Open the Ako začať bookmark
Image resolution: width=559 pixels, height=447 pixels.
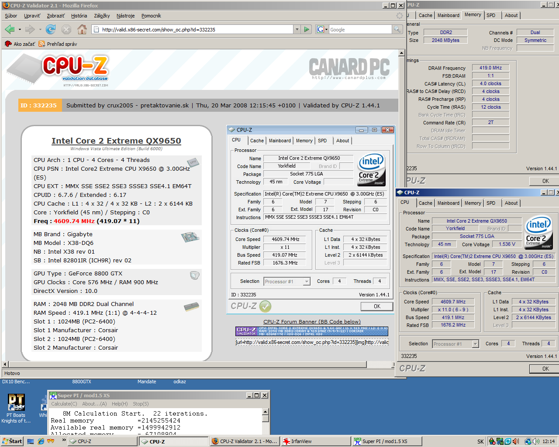point(20,44)
